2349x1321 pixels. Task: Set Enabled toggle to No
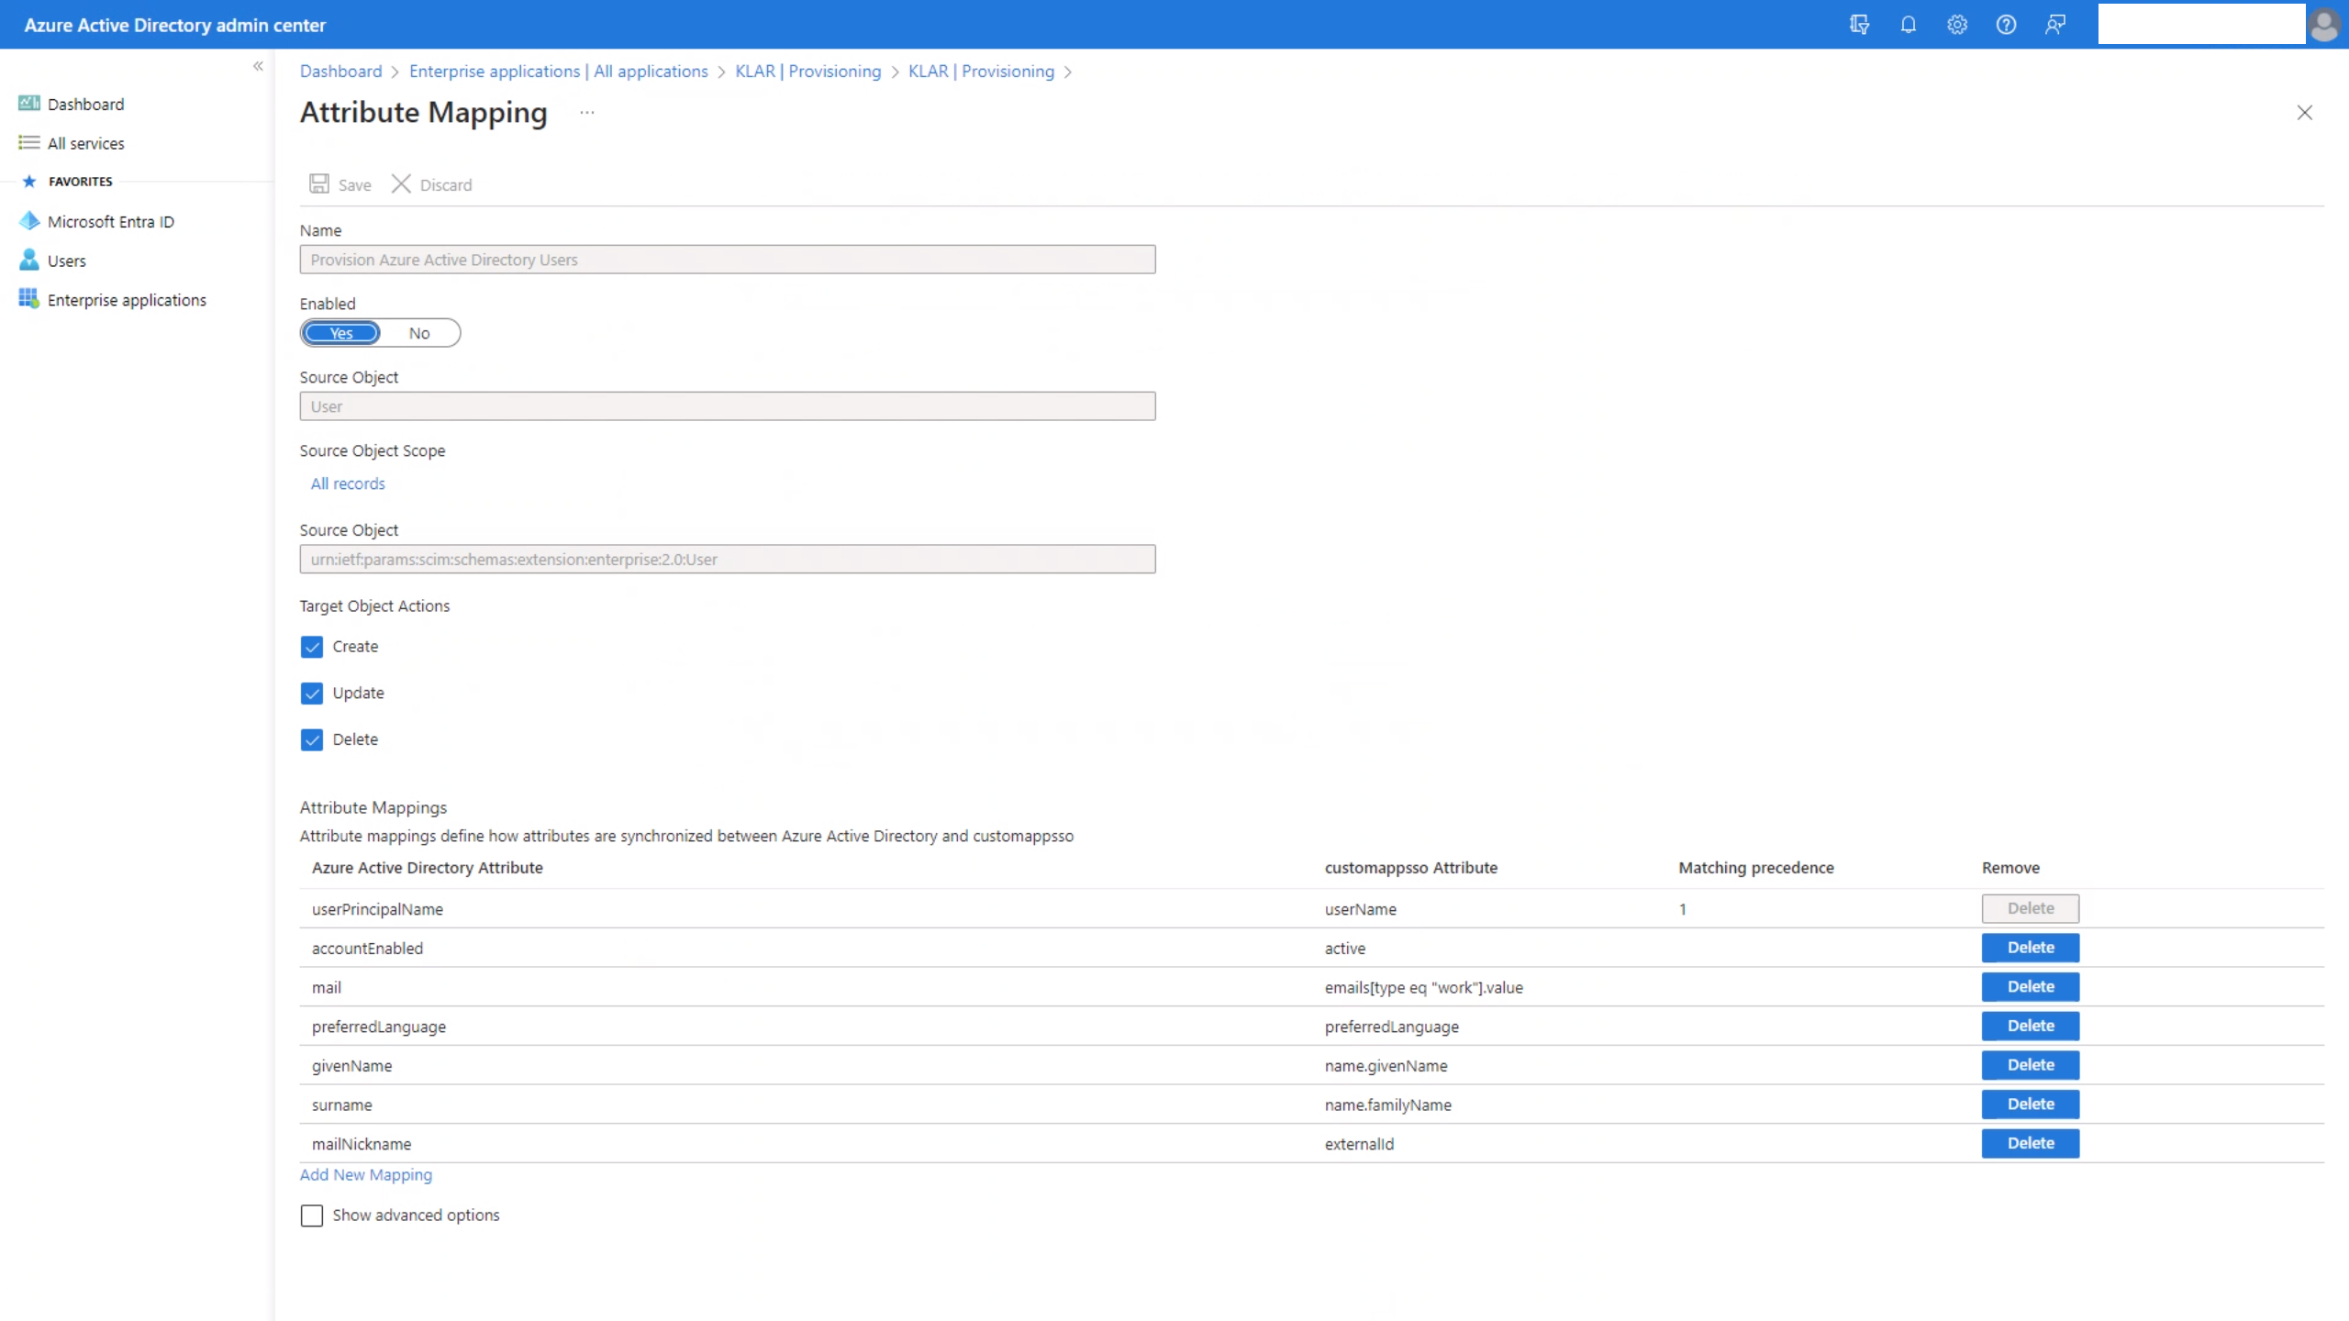point(419,333)
